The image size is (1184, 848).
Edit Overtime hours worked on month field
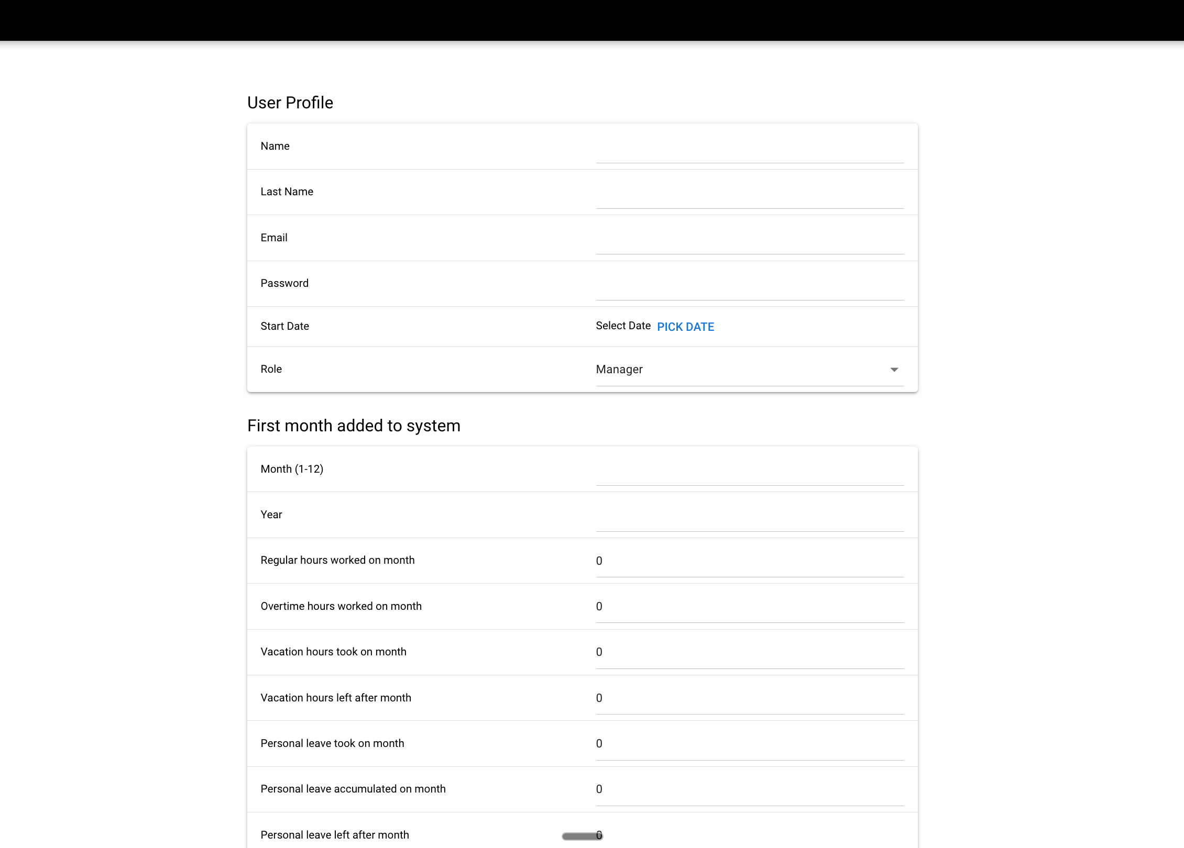[750, 606]
